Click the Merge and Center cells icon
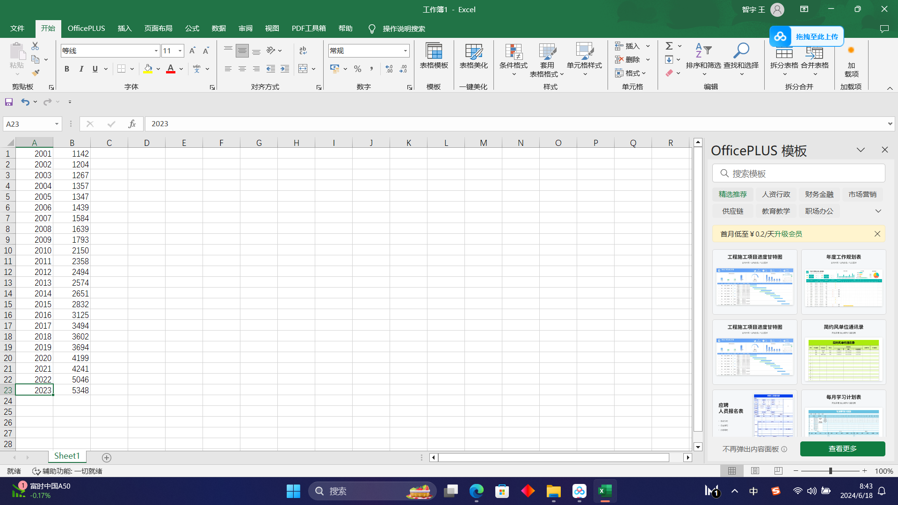 [303, 69]
